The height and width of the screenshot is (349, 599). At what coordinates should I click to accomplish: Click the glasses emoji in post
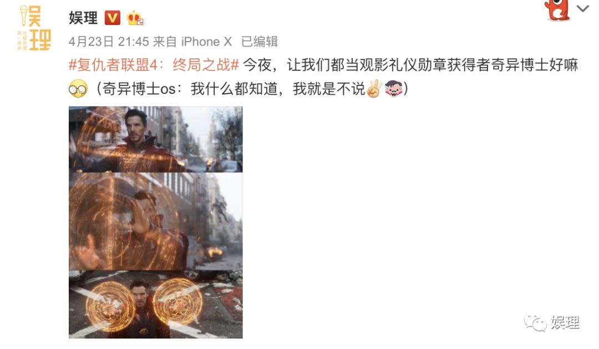click(x=78, y=89)
